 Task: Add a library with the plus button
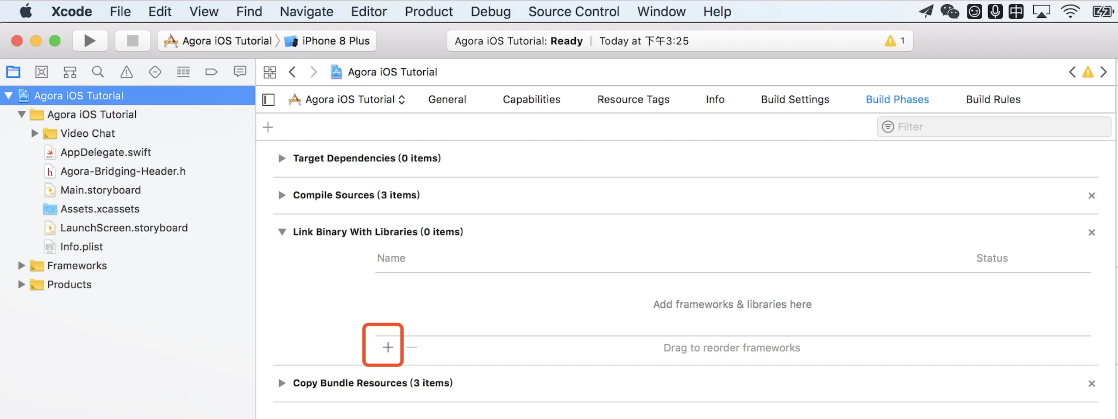pyautogui.click(x=387, y=347)
